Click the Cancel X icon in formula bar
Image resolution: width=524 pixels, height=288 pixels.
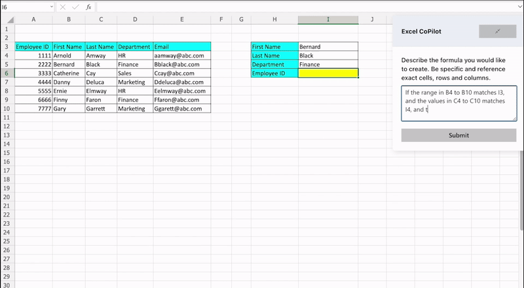pos(63,7)
